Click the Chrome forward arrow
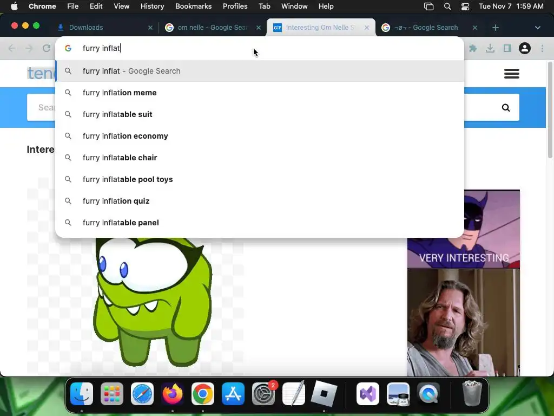554x416 pixels. coord(29,48)
